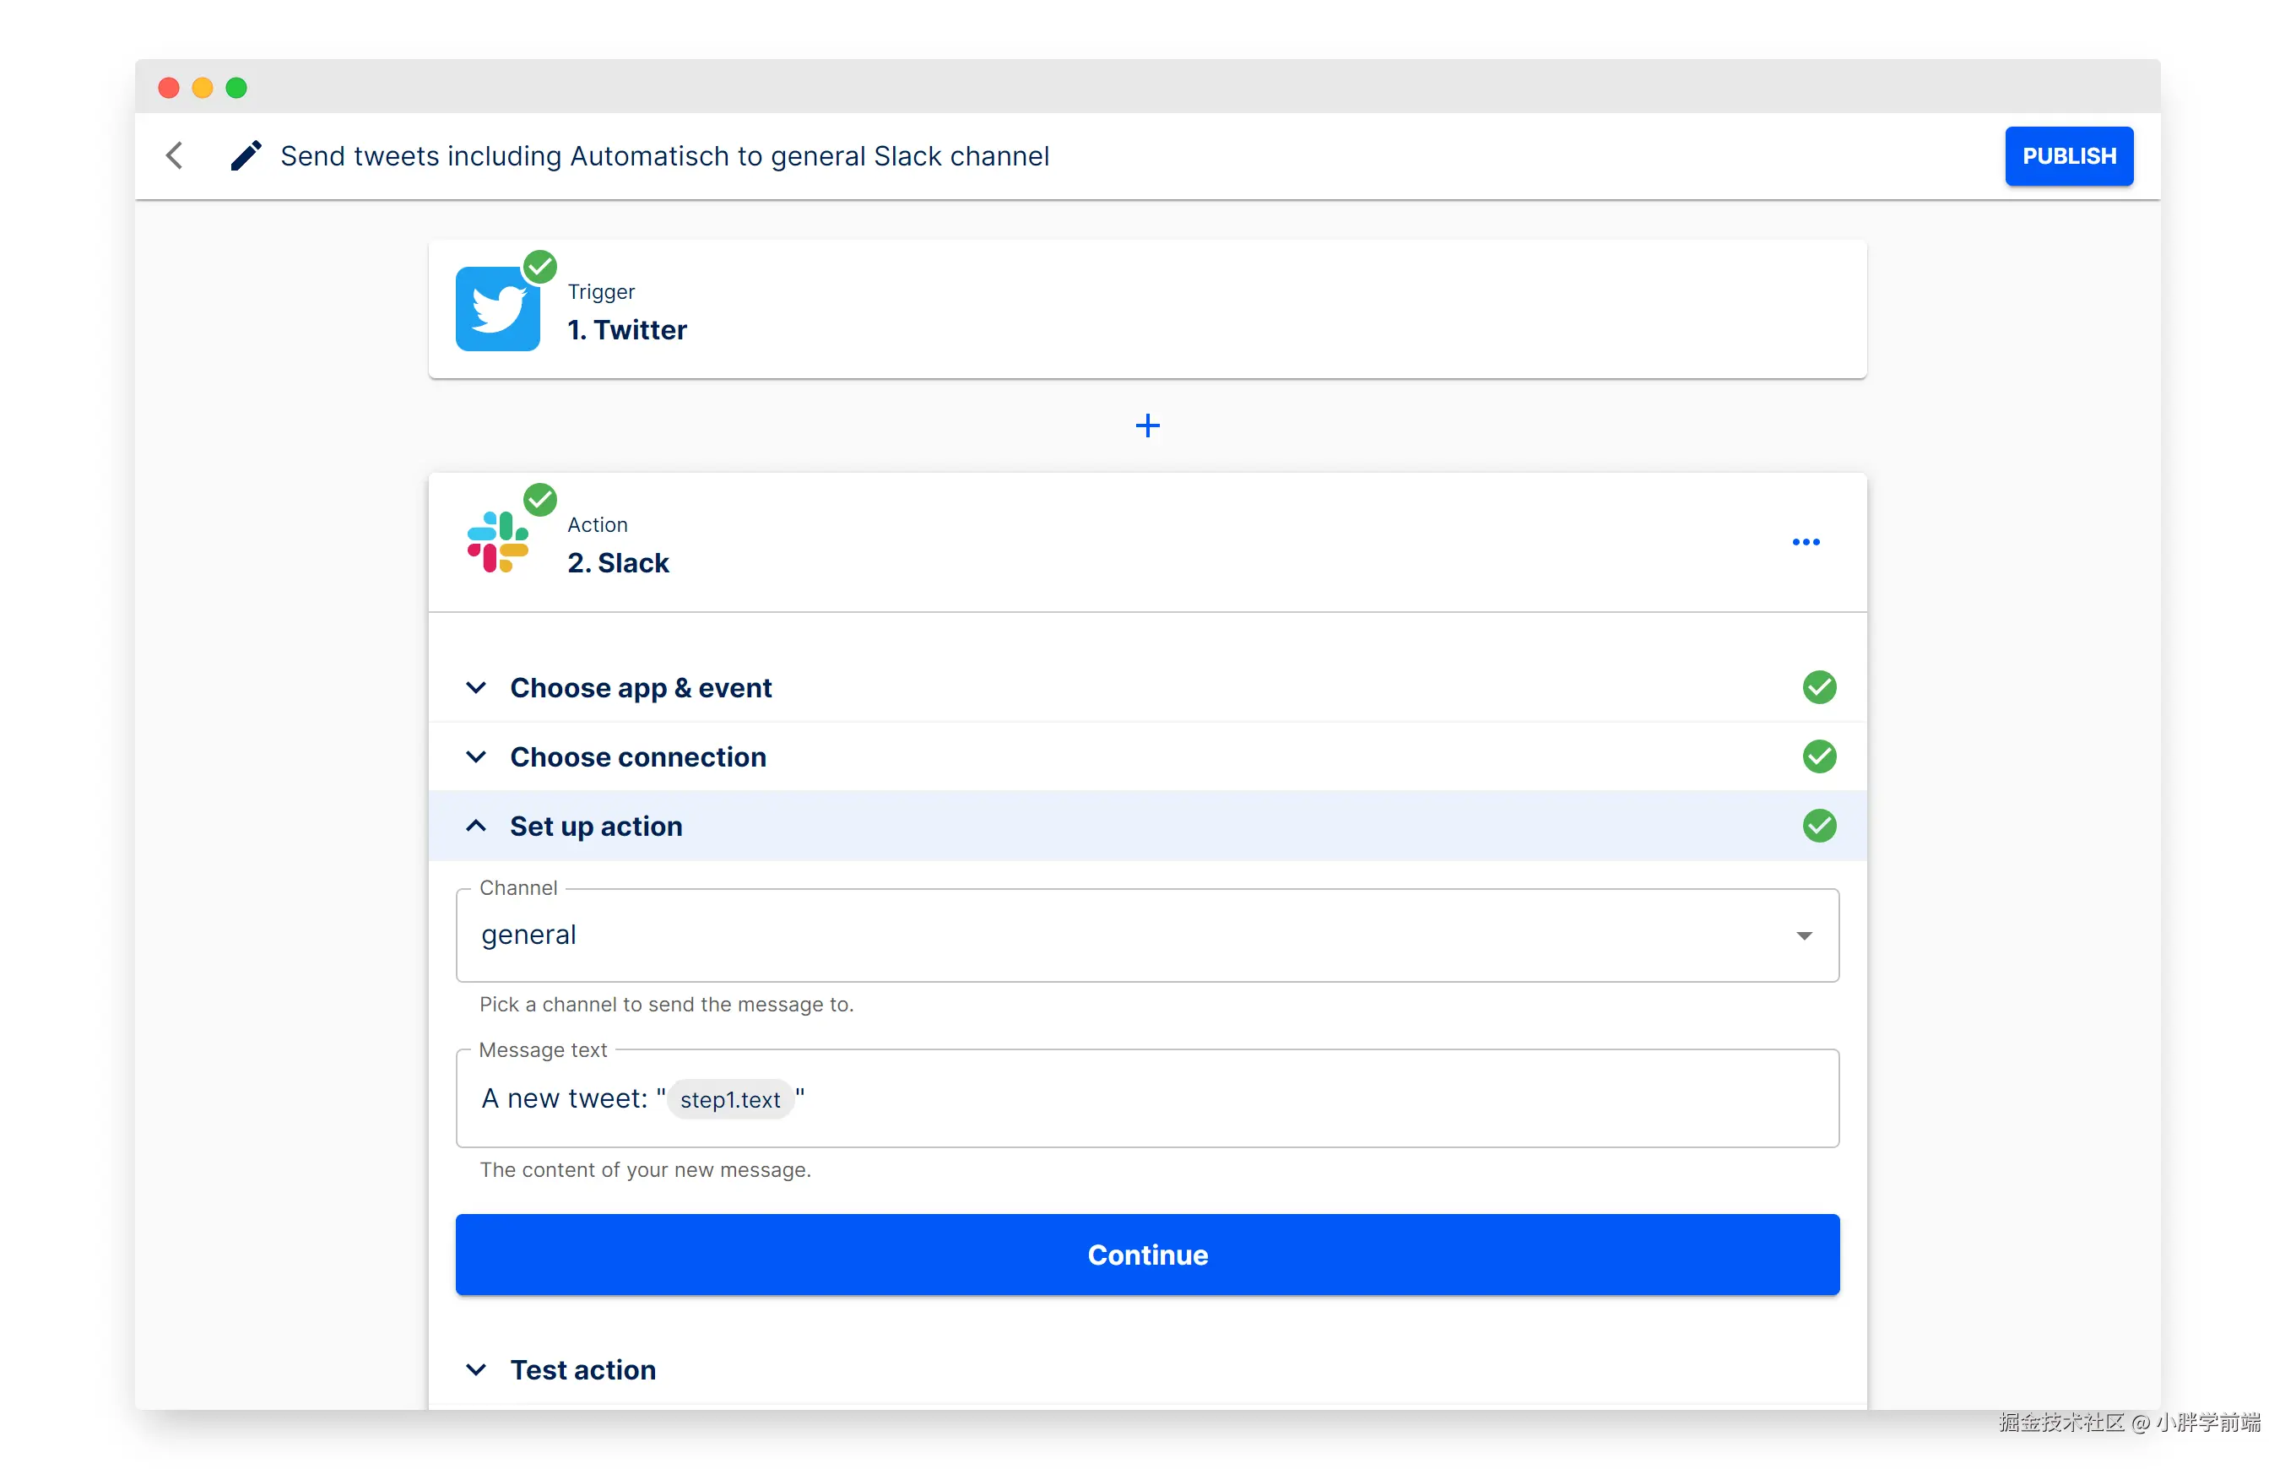This screenshot has height=1469, width=2296.
Task: Click the flow title text
Action: pyautogui.click(x=664, y=155)
